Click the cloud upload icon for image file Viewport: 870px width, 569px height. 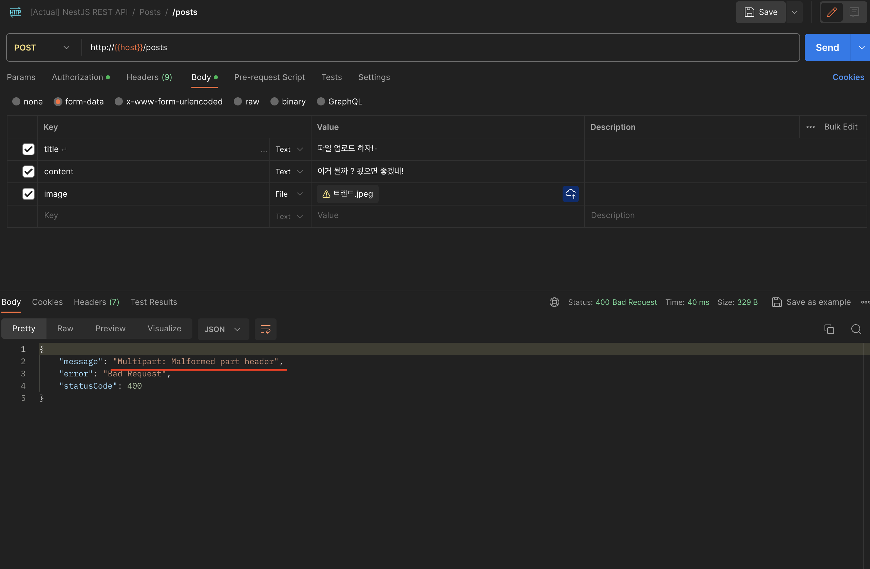pos(570,194)
